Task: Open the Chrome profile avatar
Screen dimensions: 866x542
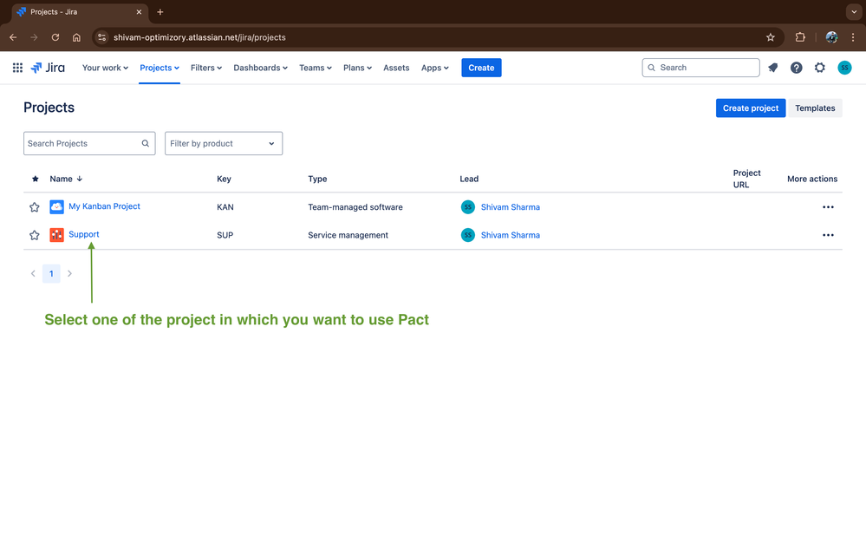Action: tap(831, 37)
